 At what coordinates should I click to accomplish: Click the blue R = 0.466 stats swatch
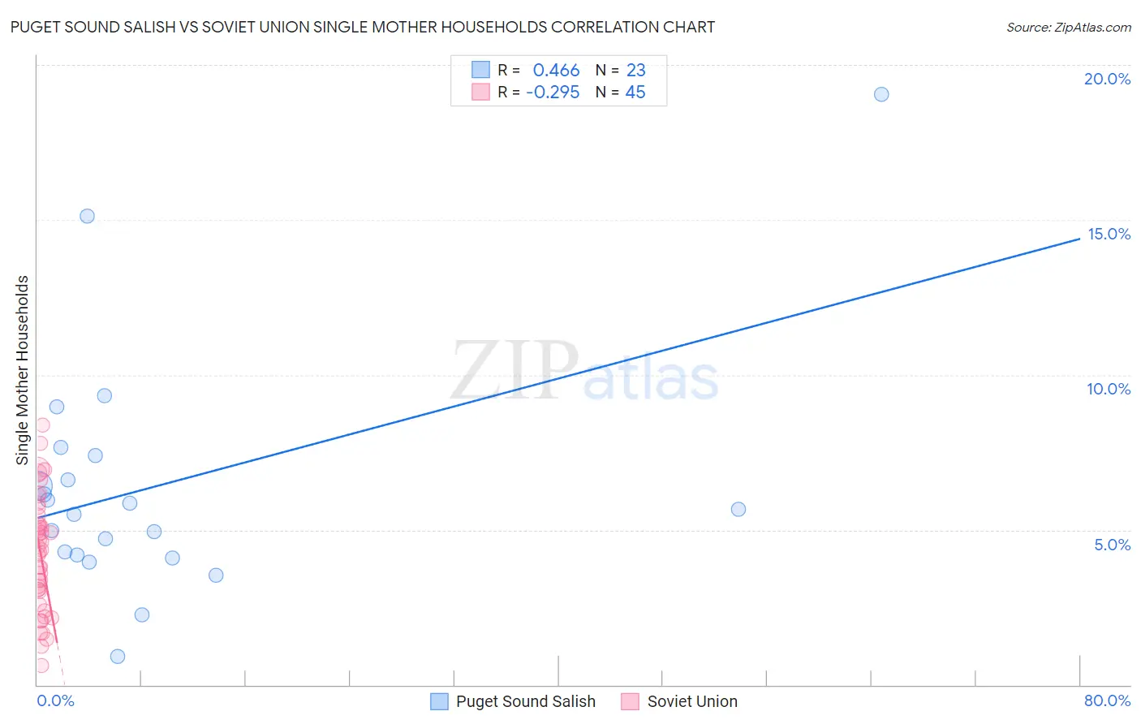coord(480,70)
